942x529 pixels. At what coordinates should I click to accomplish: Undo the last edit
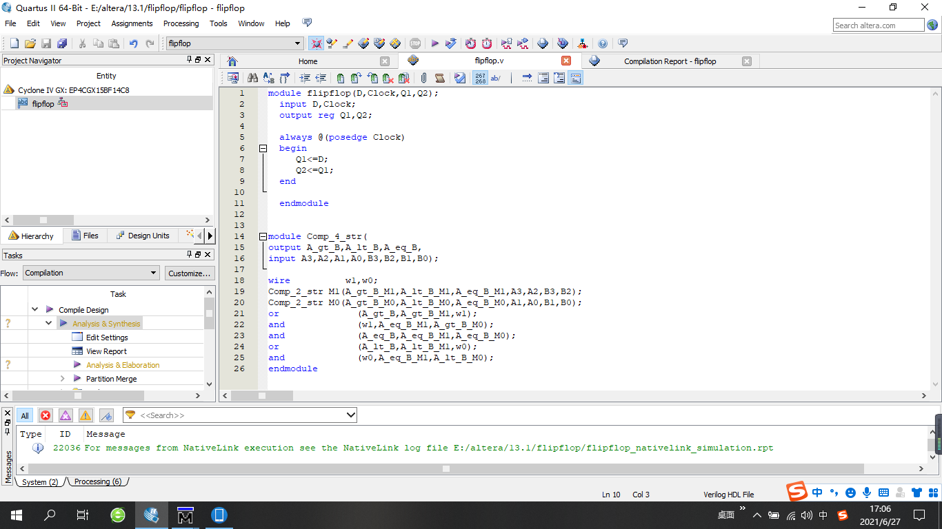(x=133, y=43)
